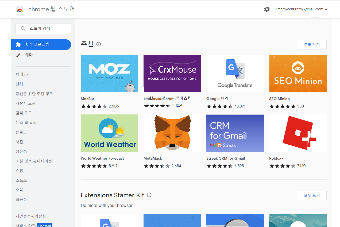Choose the 검색 도구 category
Viewport: 340px width, 227px height.
click(x=24, y=113)
